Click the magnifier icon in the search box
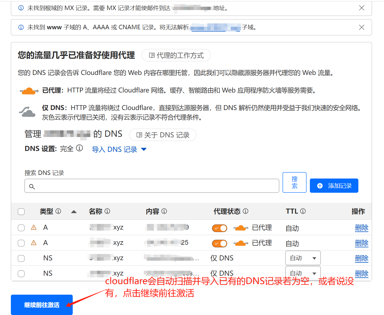384x315 pixels. [32, 187]
